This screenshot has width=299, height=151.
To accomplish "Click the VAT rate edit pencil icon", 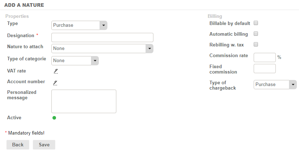I will (x=56, y=71).
